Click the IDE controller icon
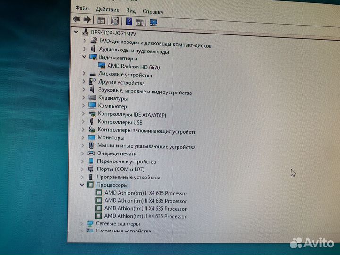This screenshot has width=340, height=255. pyautogui.click(x=92, y=114)
